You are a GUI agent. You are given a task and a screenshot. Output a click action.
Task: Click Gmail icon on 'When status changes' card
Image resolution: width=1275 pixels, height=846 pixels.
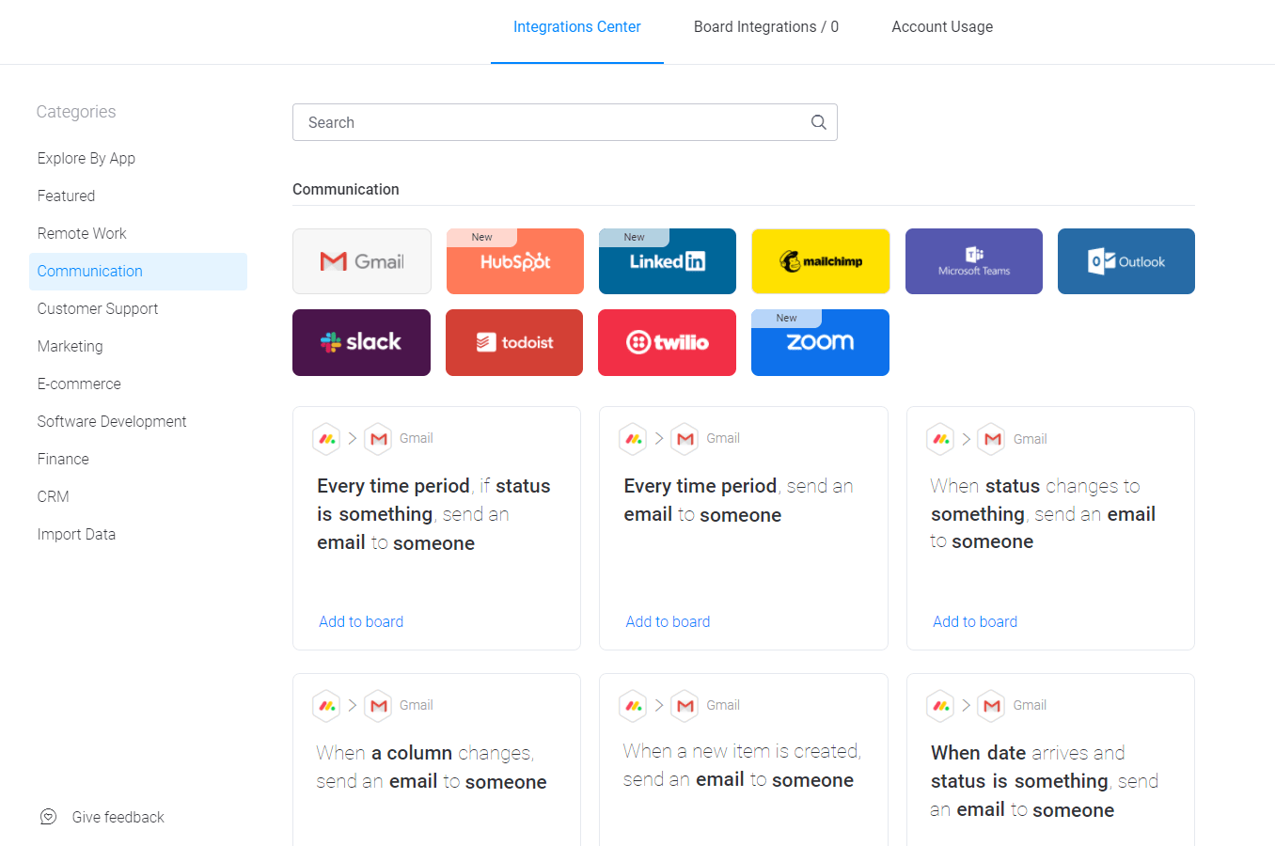992,439
